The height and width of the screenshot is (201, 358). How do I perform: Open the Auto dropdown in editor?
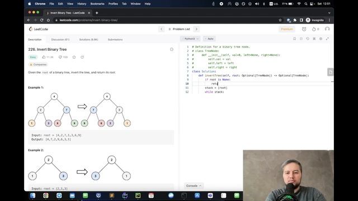(x=209, y=39)
